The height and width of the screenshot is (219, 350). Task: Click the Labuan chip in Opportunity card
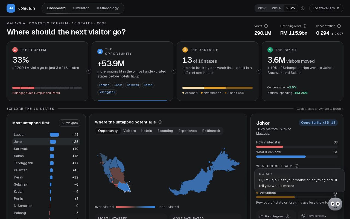pyautogui.click(x=104, y=85)
